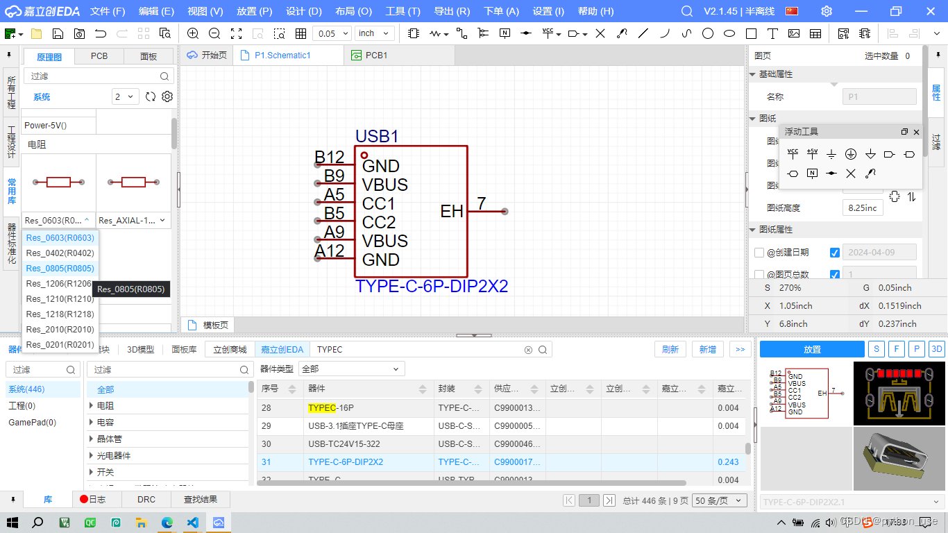The image size is (948, 533).
Task: Click the 刷新 button
Action: 670,350
